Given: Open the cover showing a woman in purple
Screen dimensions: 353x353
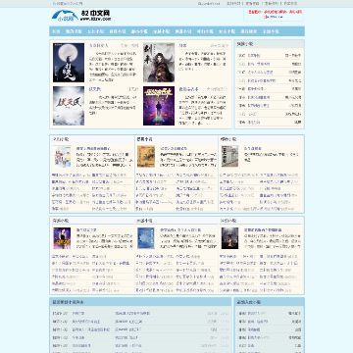Looking at the screenshot, I should point(62,238).
